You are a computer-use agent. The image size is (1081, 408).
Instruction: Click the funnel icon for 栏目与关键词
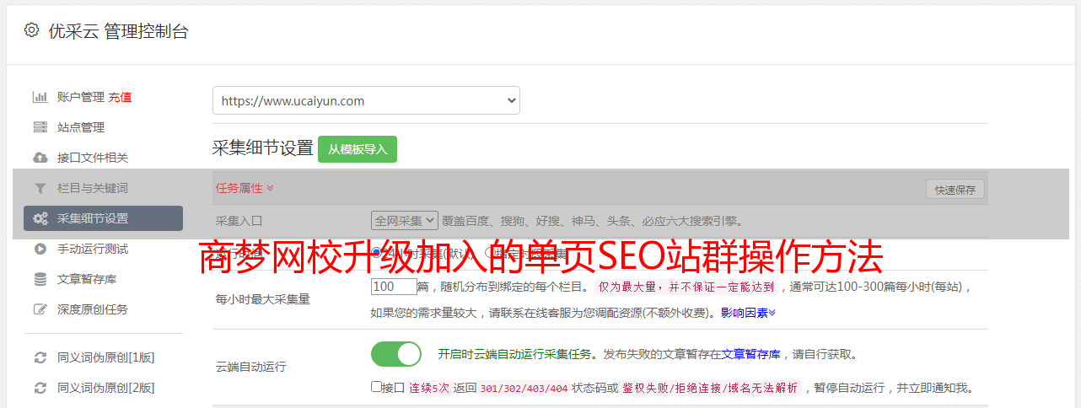pos(40,188)
